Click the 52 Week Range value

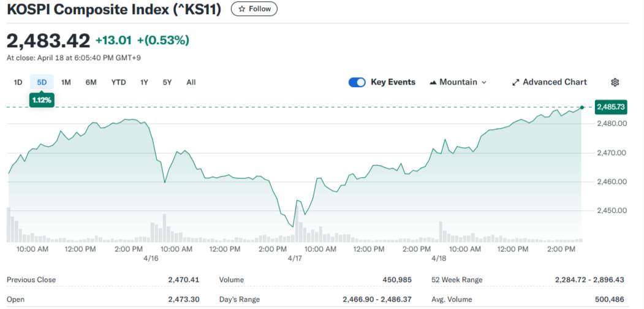[590, 280]
